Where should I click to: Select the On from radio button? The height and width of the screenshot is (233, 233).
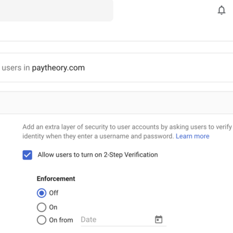[41, 220]
